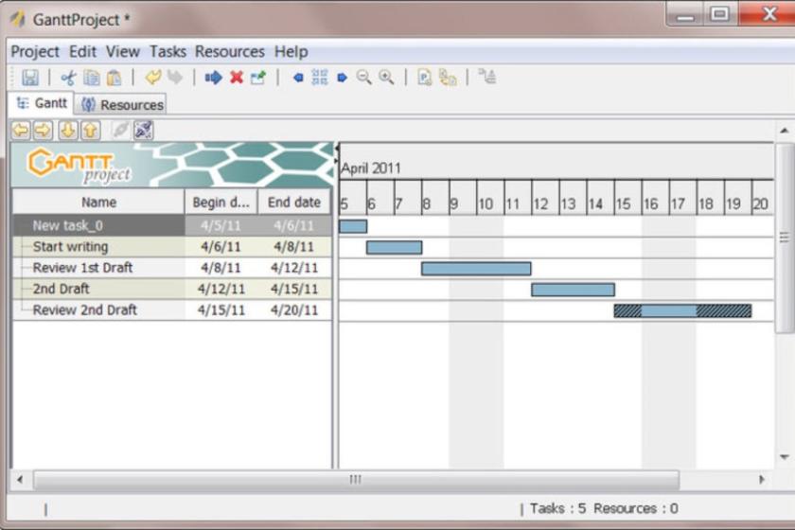Click the blue previous arrow in the toolbar

(298, 78)
